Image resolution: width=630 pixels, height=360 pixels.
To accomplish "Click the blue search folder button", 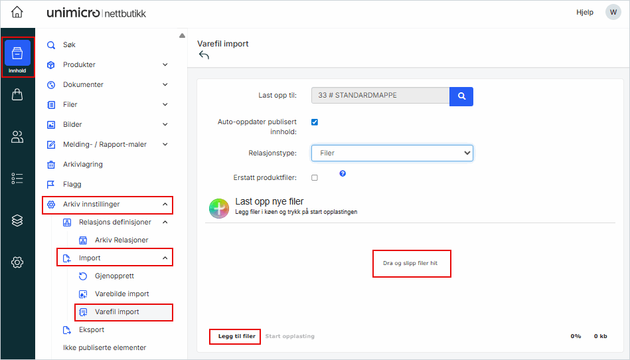I will tap(461, 96).
